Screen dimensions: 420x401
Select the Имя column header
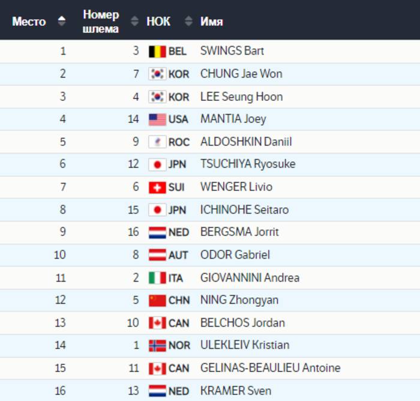211,22
